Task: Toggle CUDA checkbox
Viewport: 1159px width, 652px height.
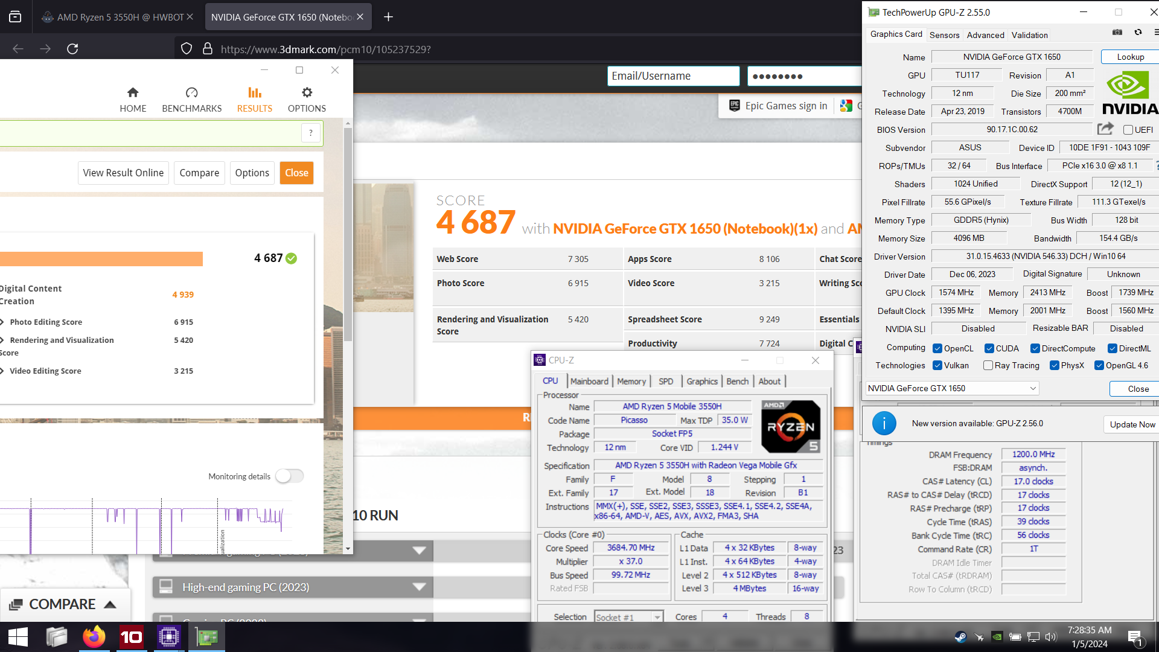Action: click(989, 348)
